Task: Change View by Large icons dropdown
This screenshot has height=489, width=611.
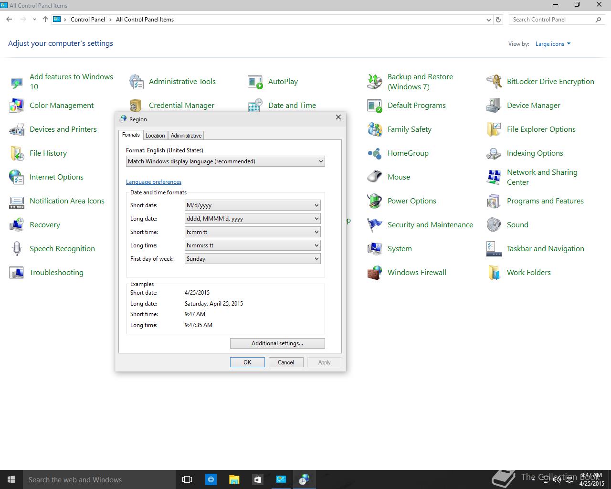Action: pyautogui.click(x=553, y=44)
